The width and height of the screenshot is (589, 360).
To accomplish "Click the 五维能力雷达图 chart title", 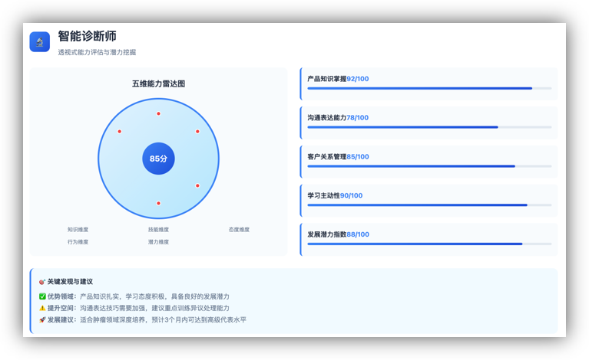I will [158, 83].
